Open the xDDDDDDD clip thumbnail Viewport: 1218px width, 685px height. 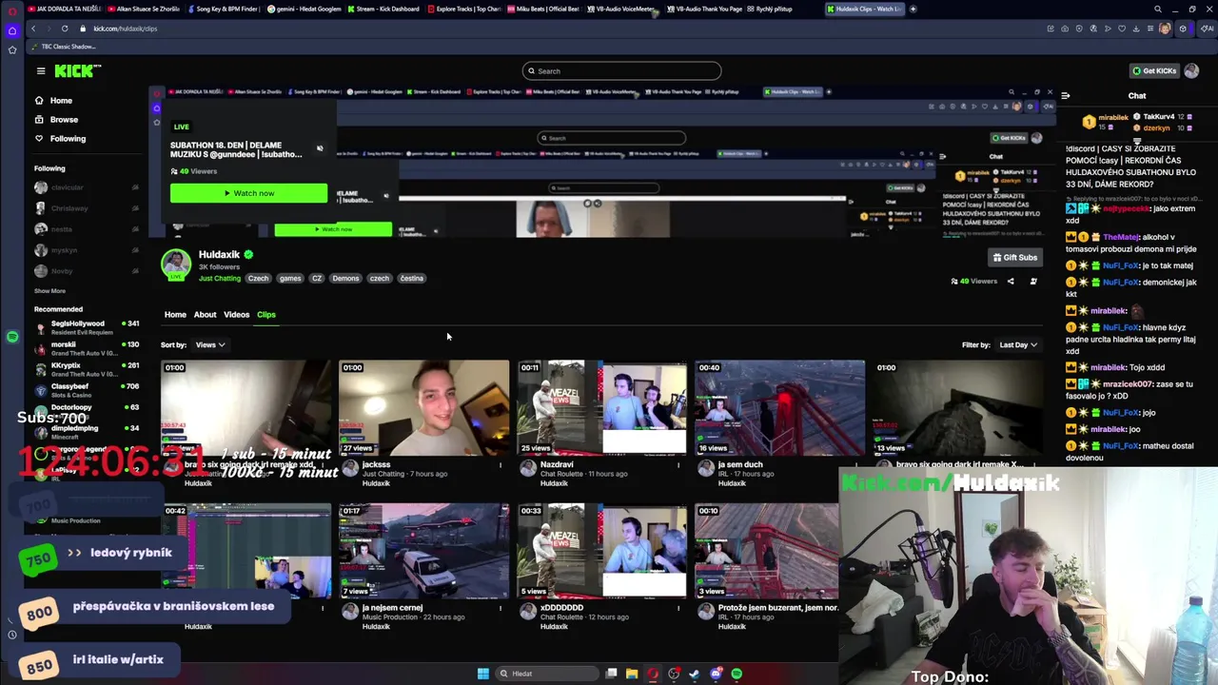click(601, 551)
